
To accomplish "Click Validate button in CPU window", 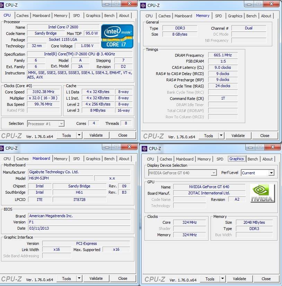I will pyautogui.click(x=96, y=135).
